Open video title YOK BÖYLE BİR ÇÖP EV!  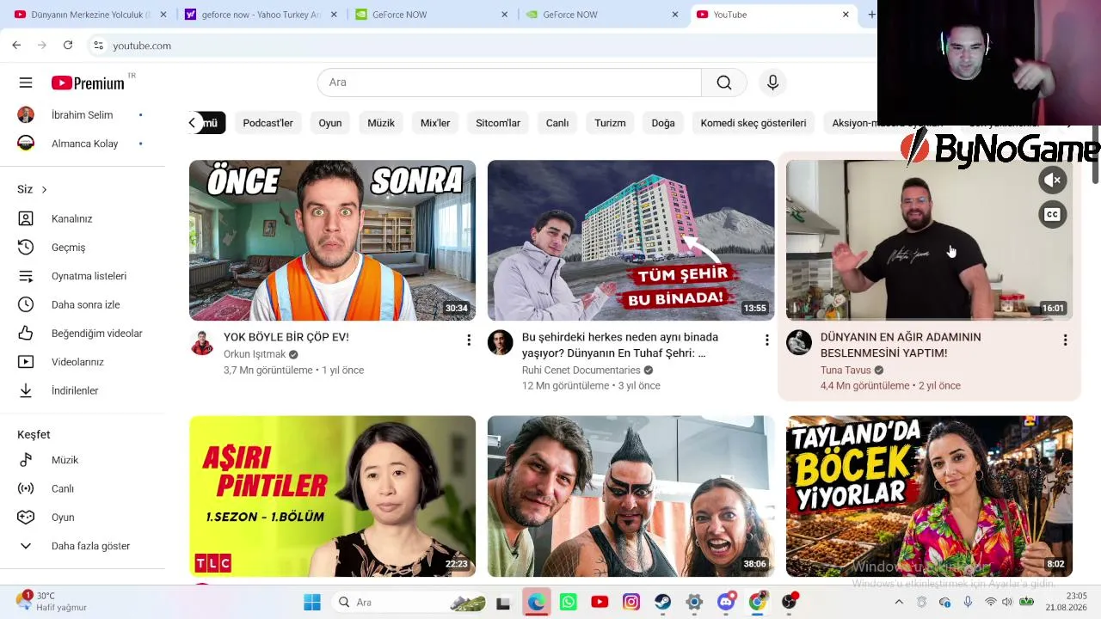pos(286,337)
